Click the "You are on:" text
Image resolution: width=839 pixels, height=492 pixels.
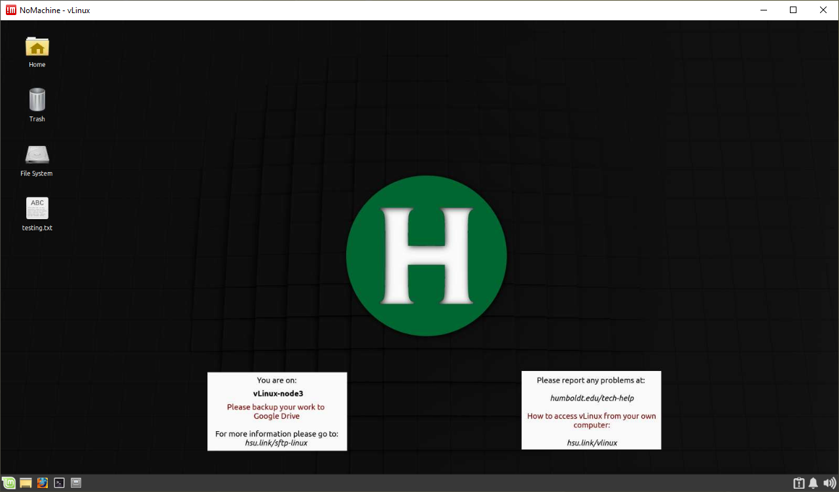coord(277,380)
